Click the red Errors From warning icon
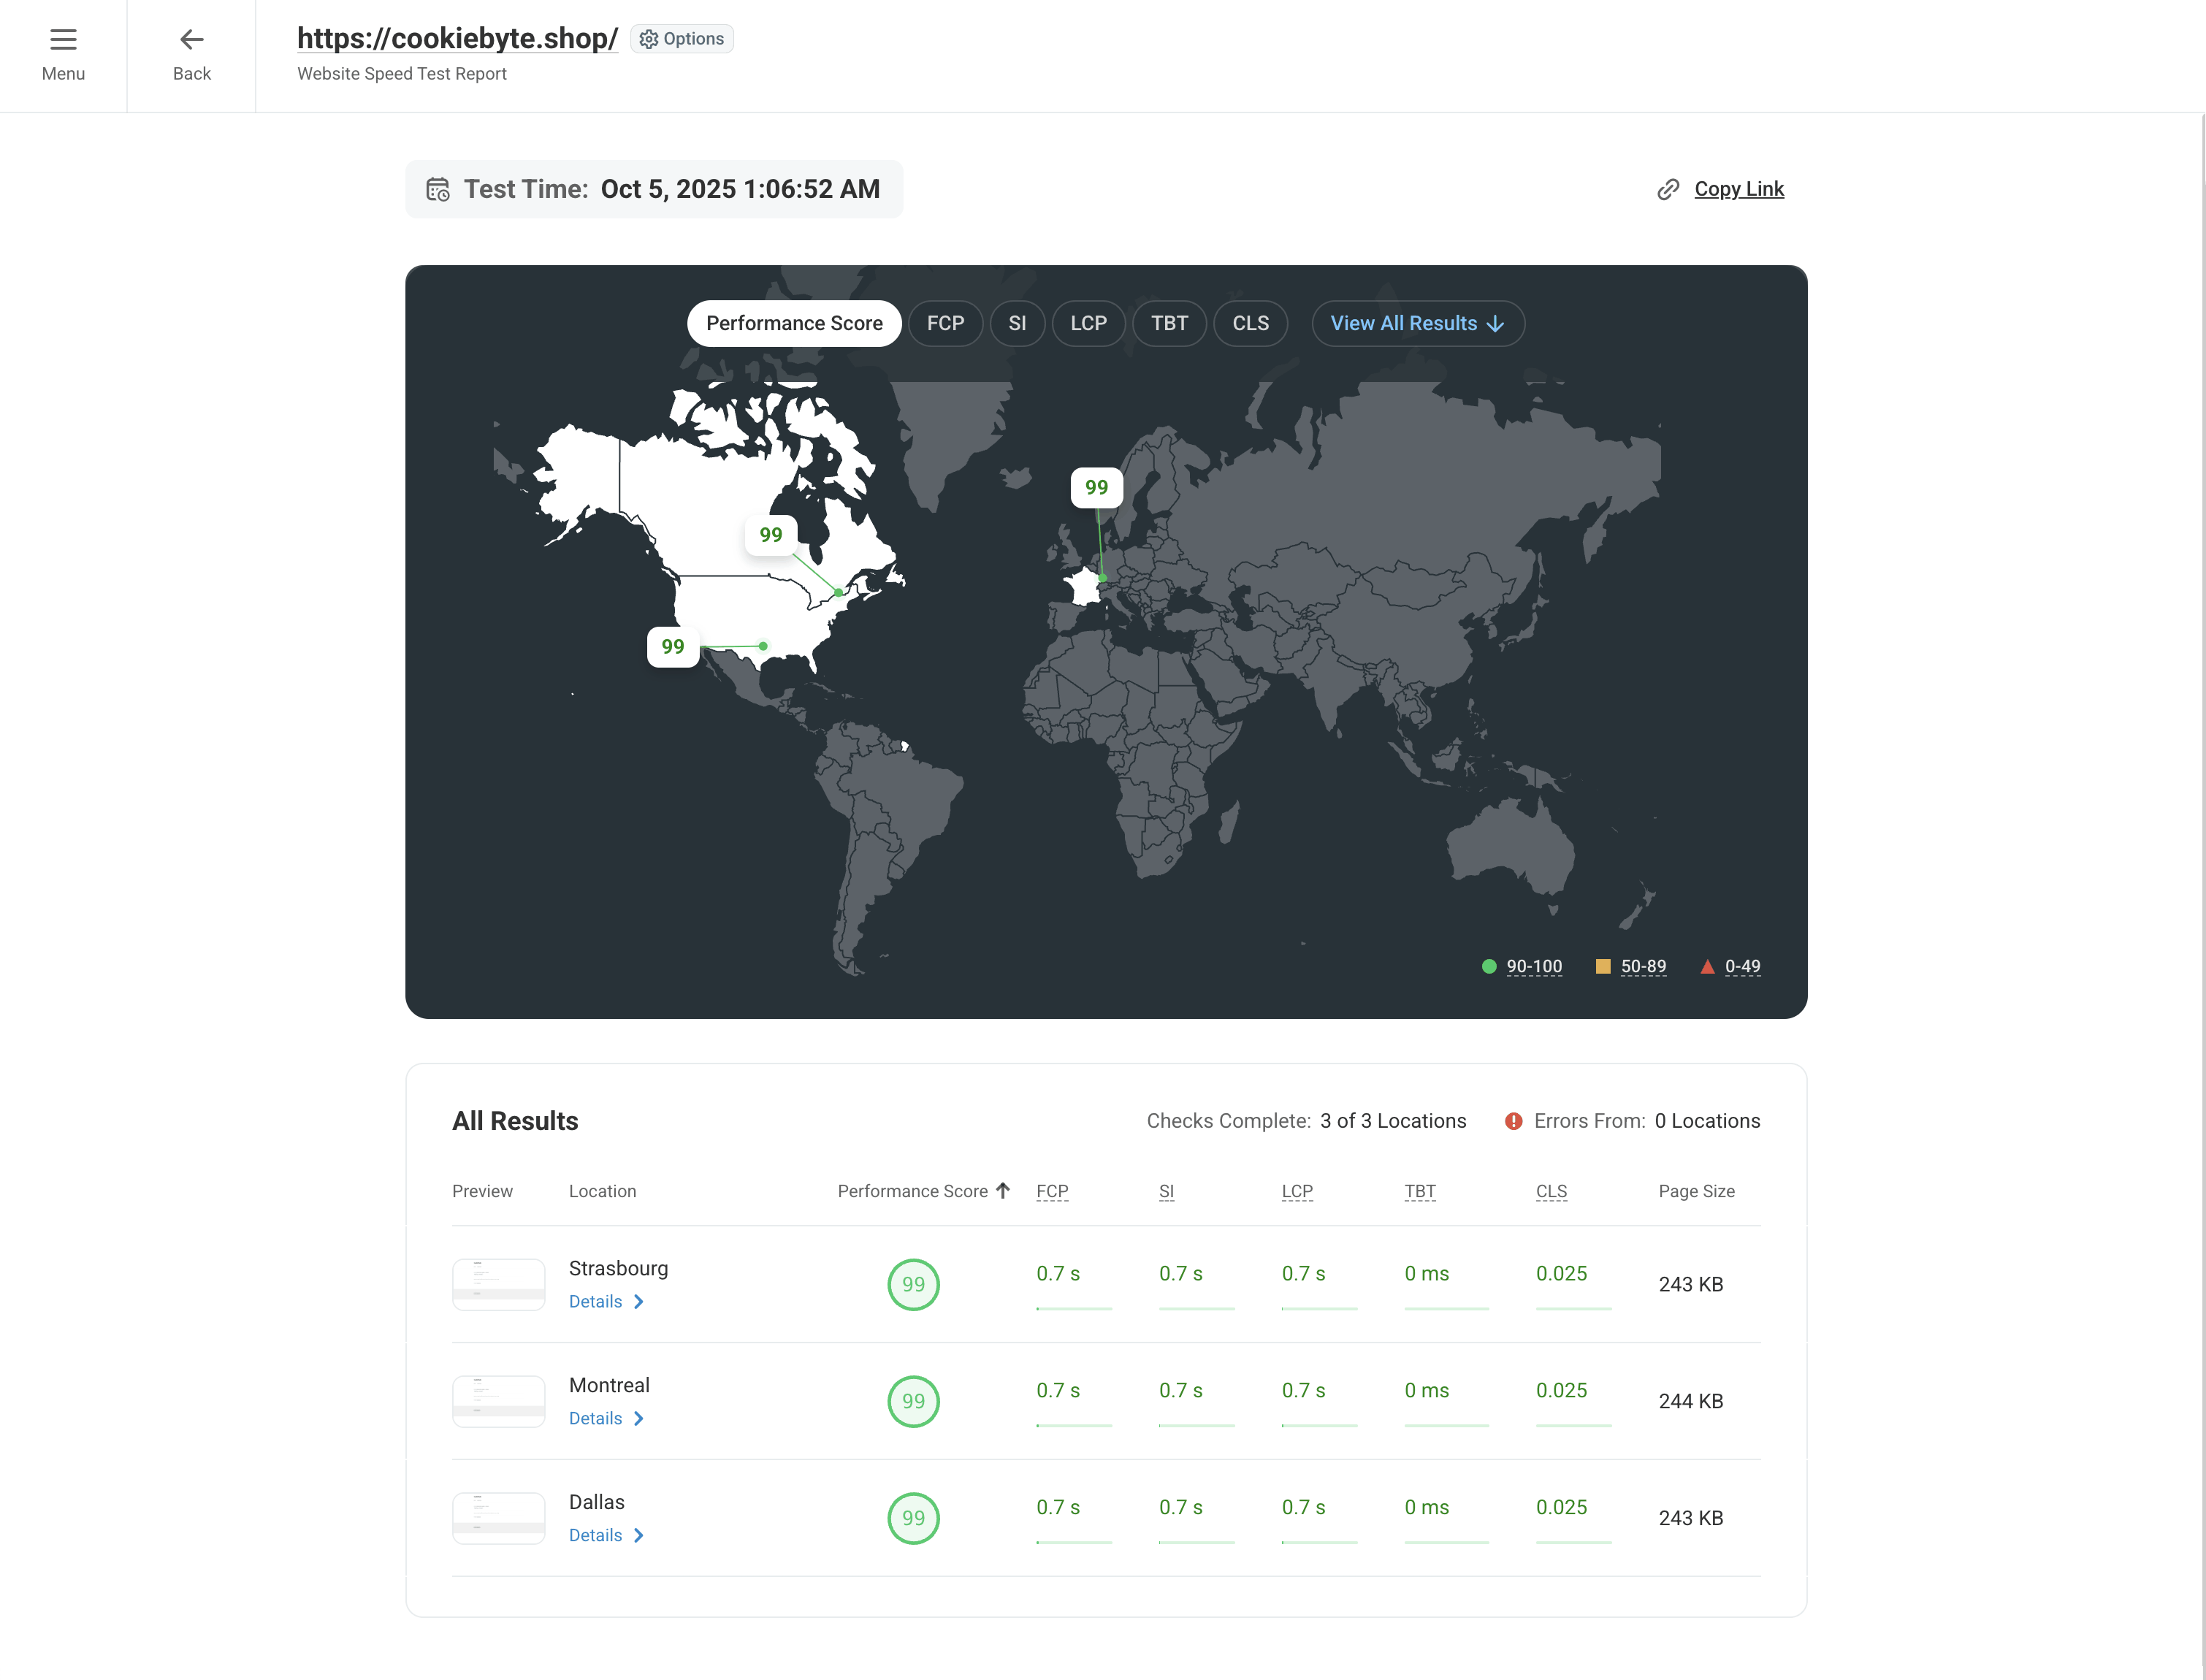 [1513, 1121]
